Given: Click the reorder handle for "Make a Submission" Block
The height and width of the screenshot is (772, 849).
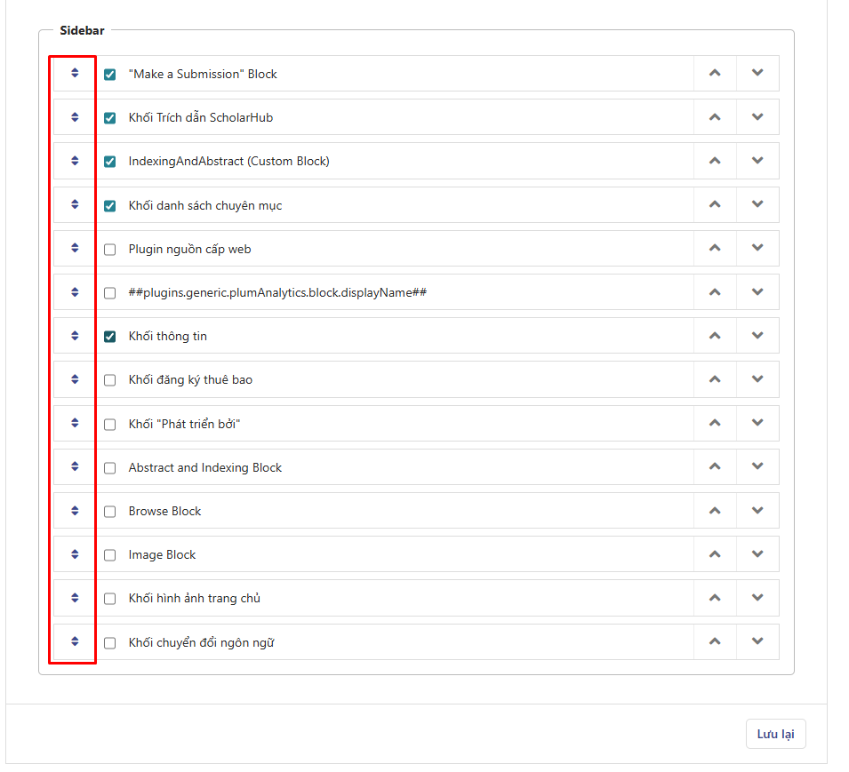Looking at the screenshot, I should click(72, 74).
